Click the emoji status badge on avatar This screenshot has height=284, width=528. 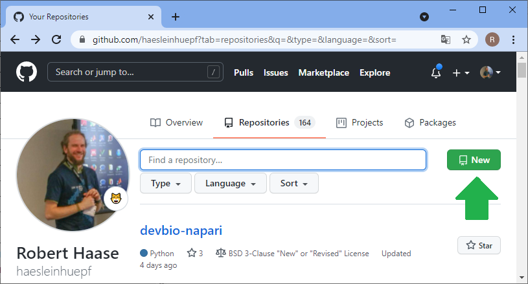(117, 198)
